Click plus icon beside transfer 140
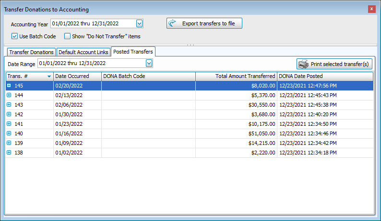The width and height of the screenshot is (381, 221). [9, 133]
